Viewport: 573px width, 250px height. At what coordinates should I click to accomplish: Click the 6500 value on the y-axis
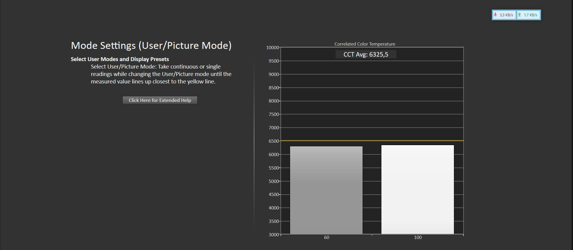pyautogui.click(x=274, y=141)
